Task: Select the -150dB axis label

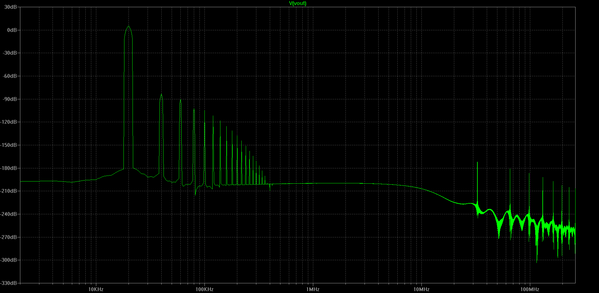Action: pos(8,145)
